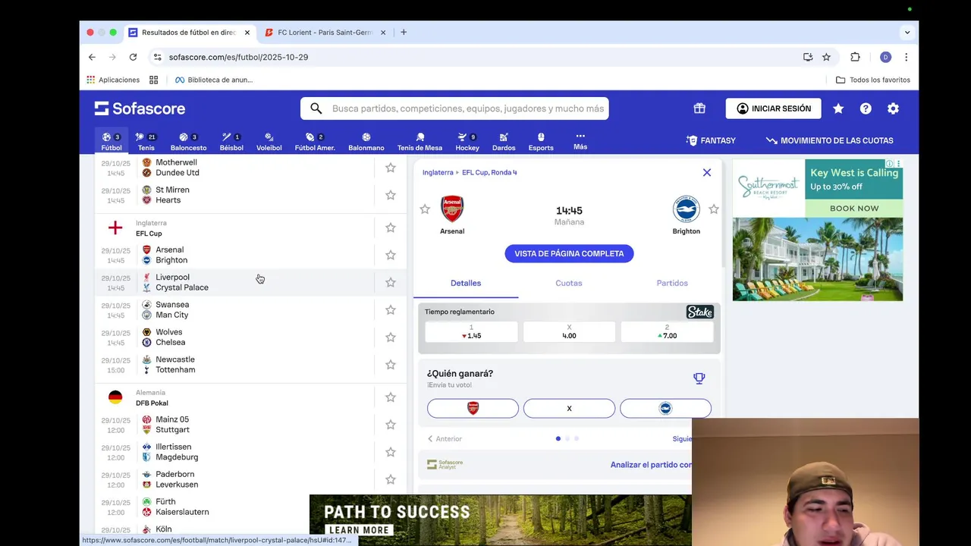Select the Fútbol sport icon
Viewport: 971px width, 546px height.
pyautogui.click(x=112, y=142)
